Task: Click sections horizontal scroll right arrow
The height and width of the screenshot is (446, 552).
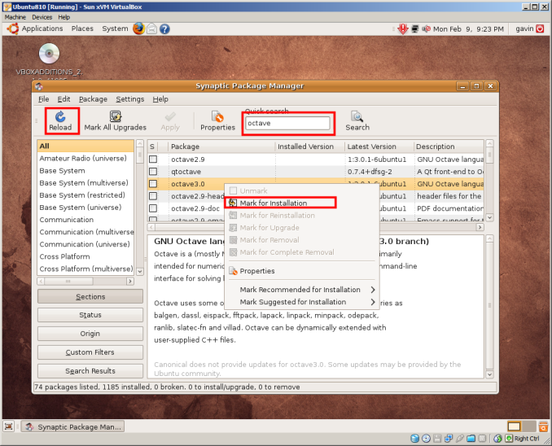Action: pyautogui.click(x=130, y=281)
